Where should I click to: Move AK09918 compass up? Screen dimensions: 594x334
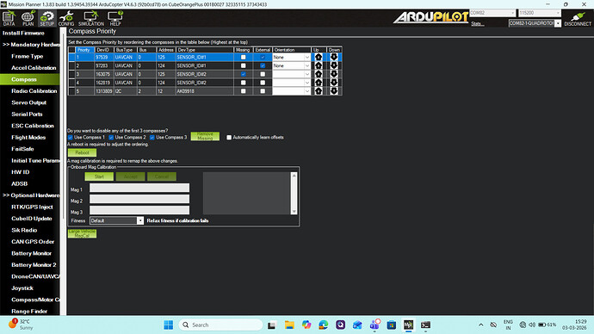pyautogui.click(x=319, y=91)
